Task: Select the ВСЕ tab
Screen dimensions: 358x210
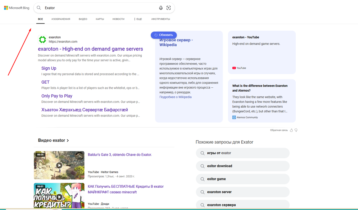Action: coord(41,19)
